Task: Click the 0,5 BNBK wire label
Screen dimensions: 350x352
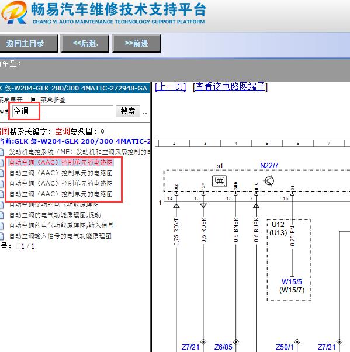Action: click(x=235, y=229)
